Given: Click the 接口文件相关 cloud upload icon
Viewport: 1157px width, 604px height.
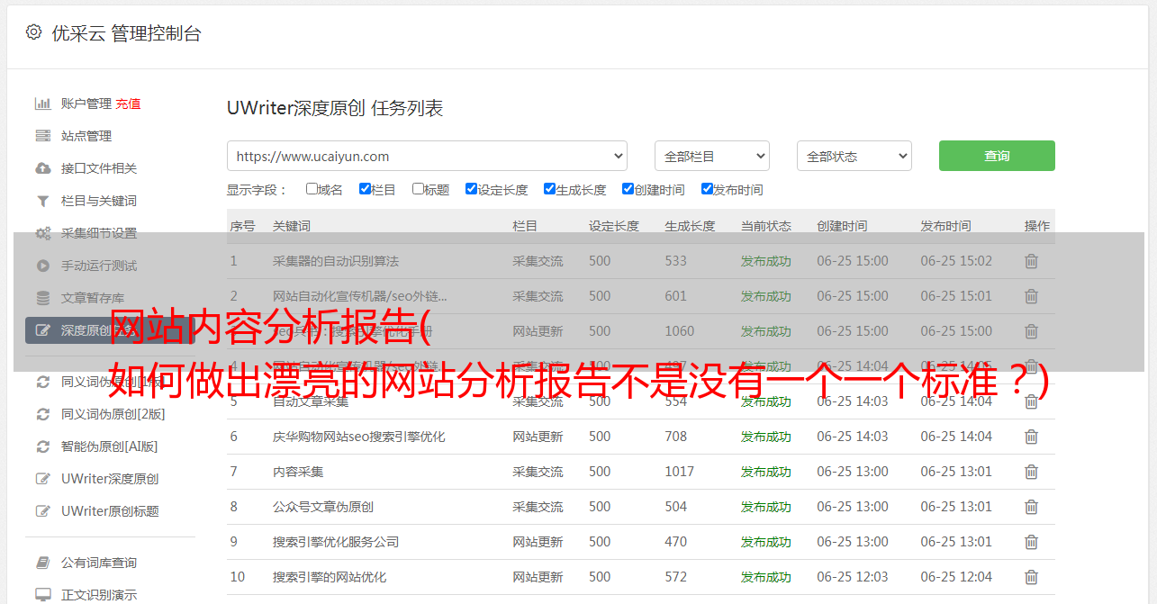Looking at the screenshot, I should (x=42, y=168).
